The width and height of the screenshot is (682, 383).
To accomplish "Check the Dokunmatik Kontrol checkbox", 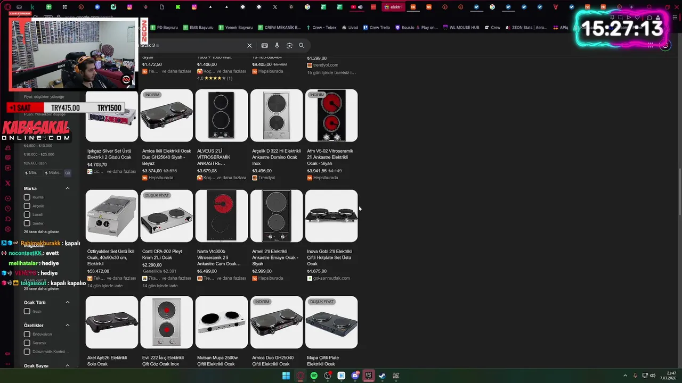I will [x=27, y=351].
